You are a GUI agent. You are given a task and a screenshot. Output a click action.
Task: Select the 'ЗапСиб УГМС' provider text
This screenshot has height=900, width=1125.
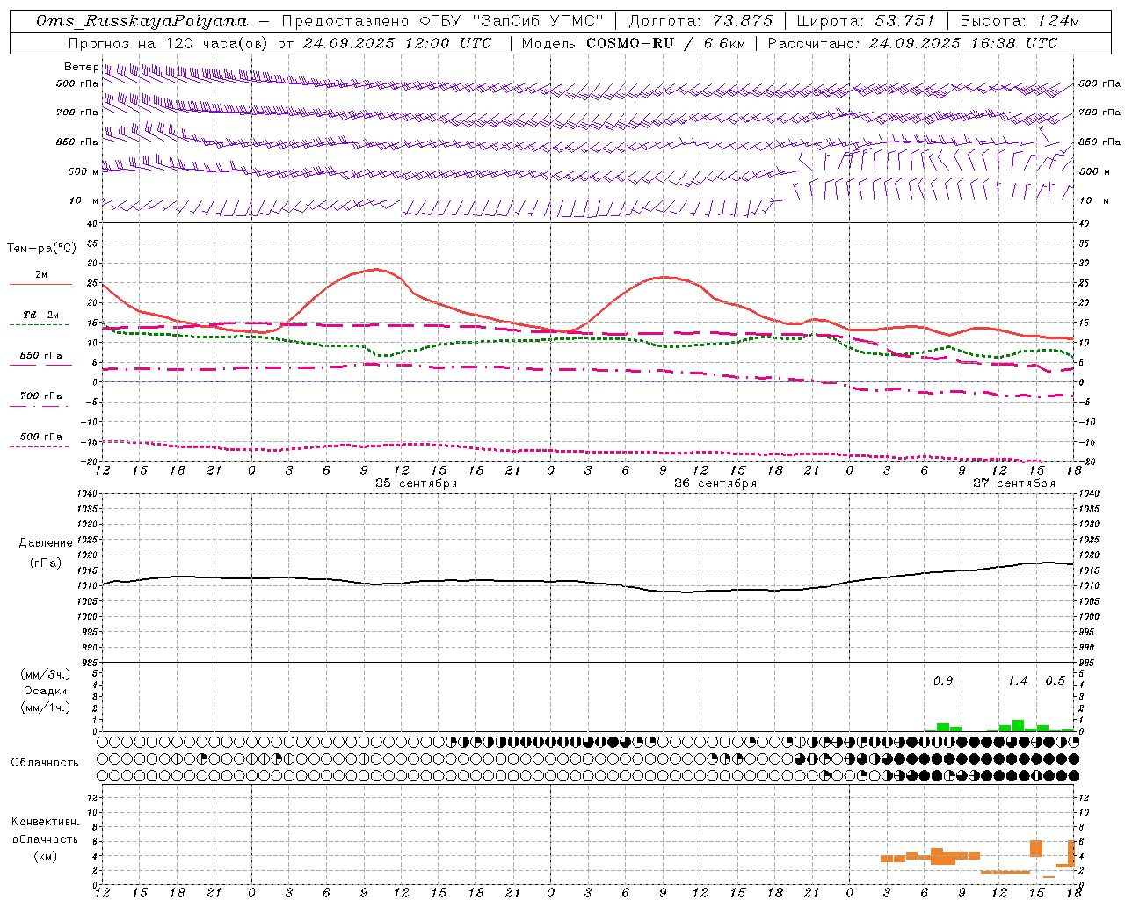540,21
